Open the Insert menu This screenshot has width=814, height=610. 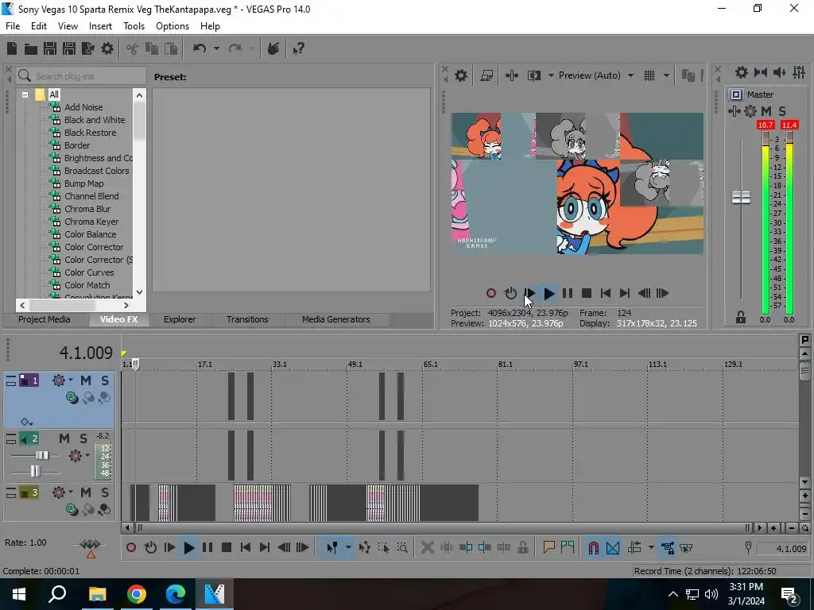point(100,26)
